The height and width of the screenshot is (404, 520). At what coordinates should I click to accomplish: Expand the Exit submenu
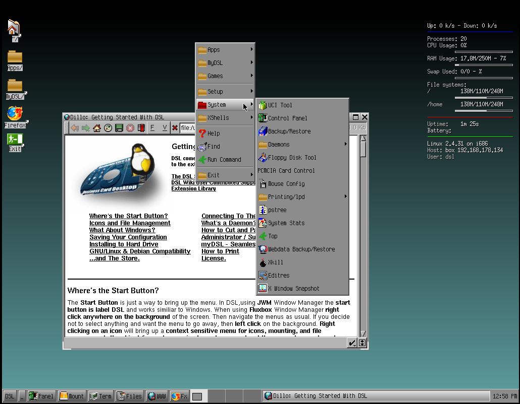225,175
